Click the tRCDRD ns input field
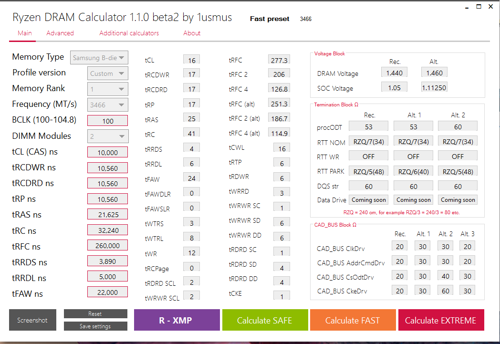Image resolution: width=500 pixels, height=344 pixels. pos(108,183)
